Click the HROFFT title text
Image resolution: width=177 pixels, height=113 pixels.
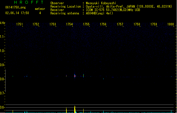29,2
